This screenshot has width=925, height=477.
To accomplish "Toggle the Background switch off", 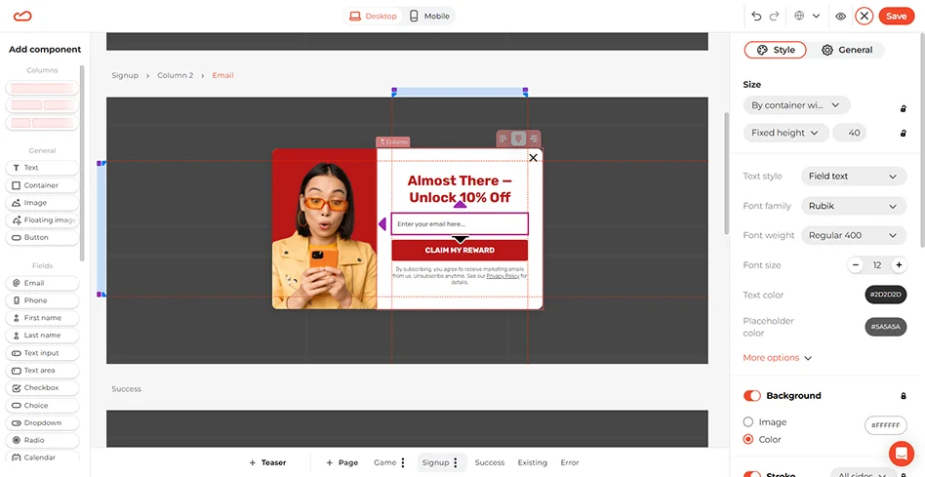I will [752, 396].
